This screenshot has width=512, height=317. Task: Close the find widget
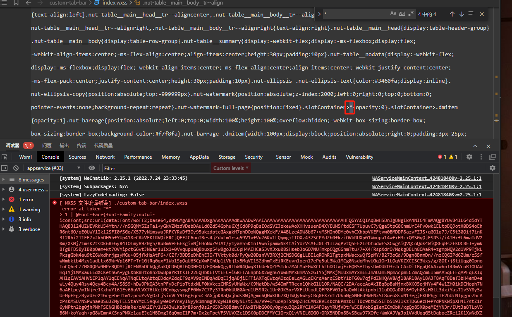482,14
